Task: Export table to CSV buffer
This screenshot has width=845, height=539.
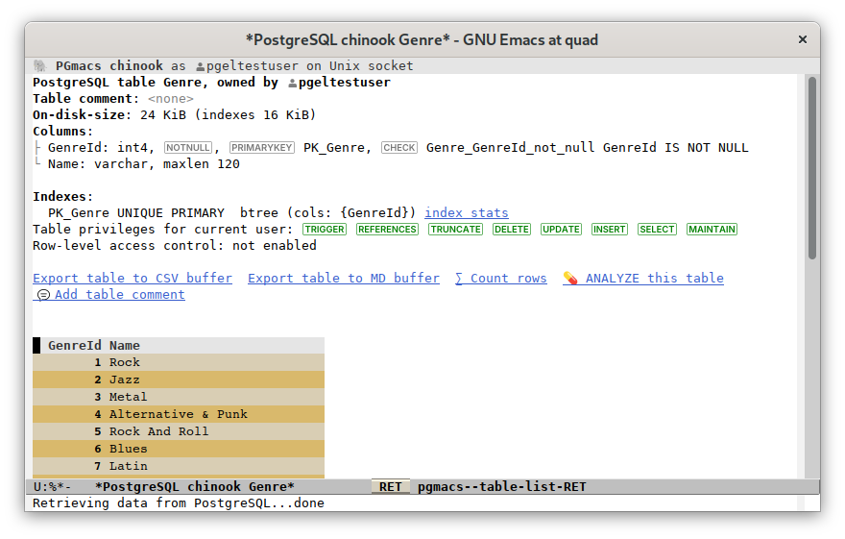Action: (133, 278)
